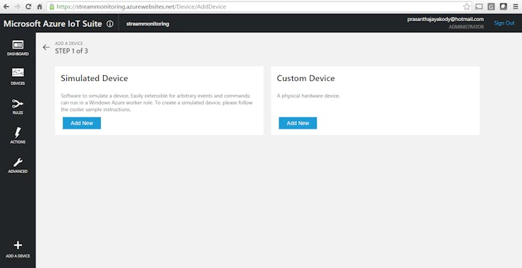Click the dark square extension icon
Viewport: 522px width, 268px height.
[504, 6]
